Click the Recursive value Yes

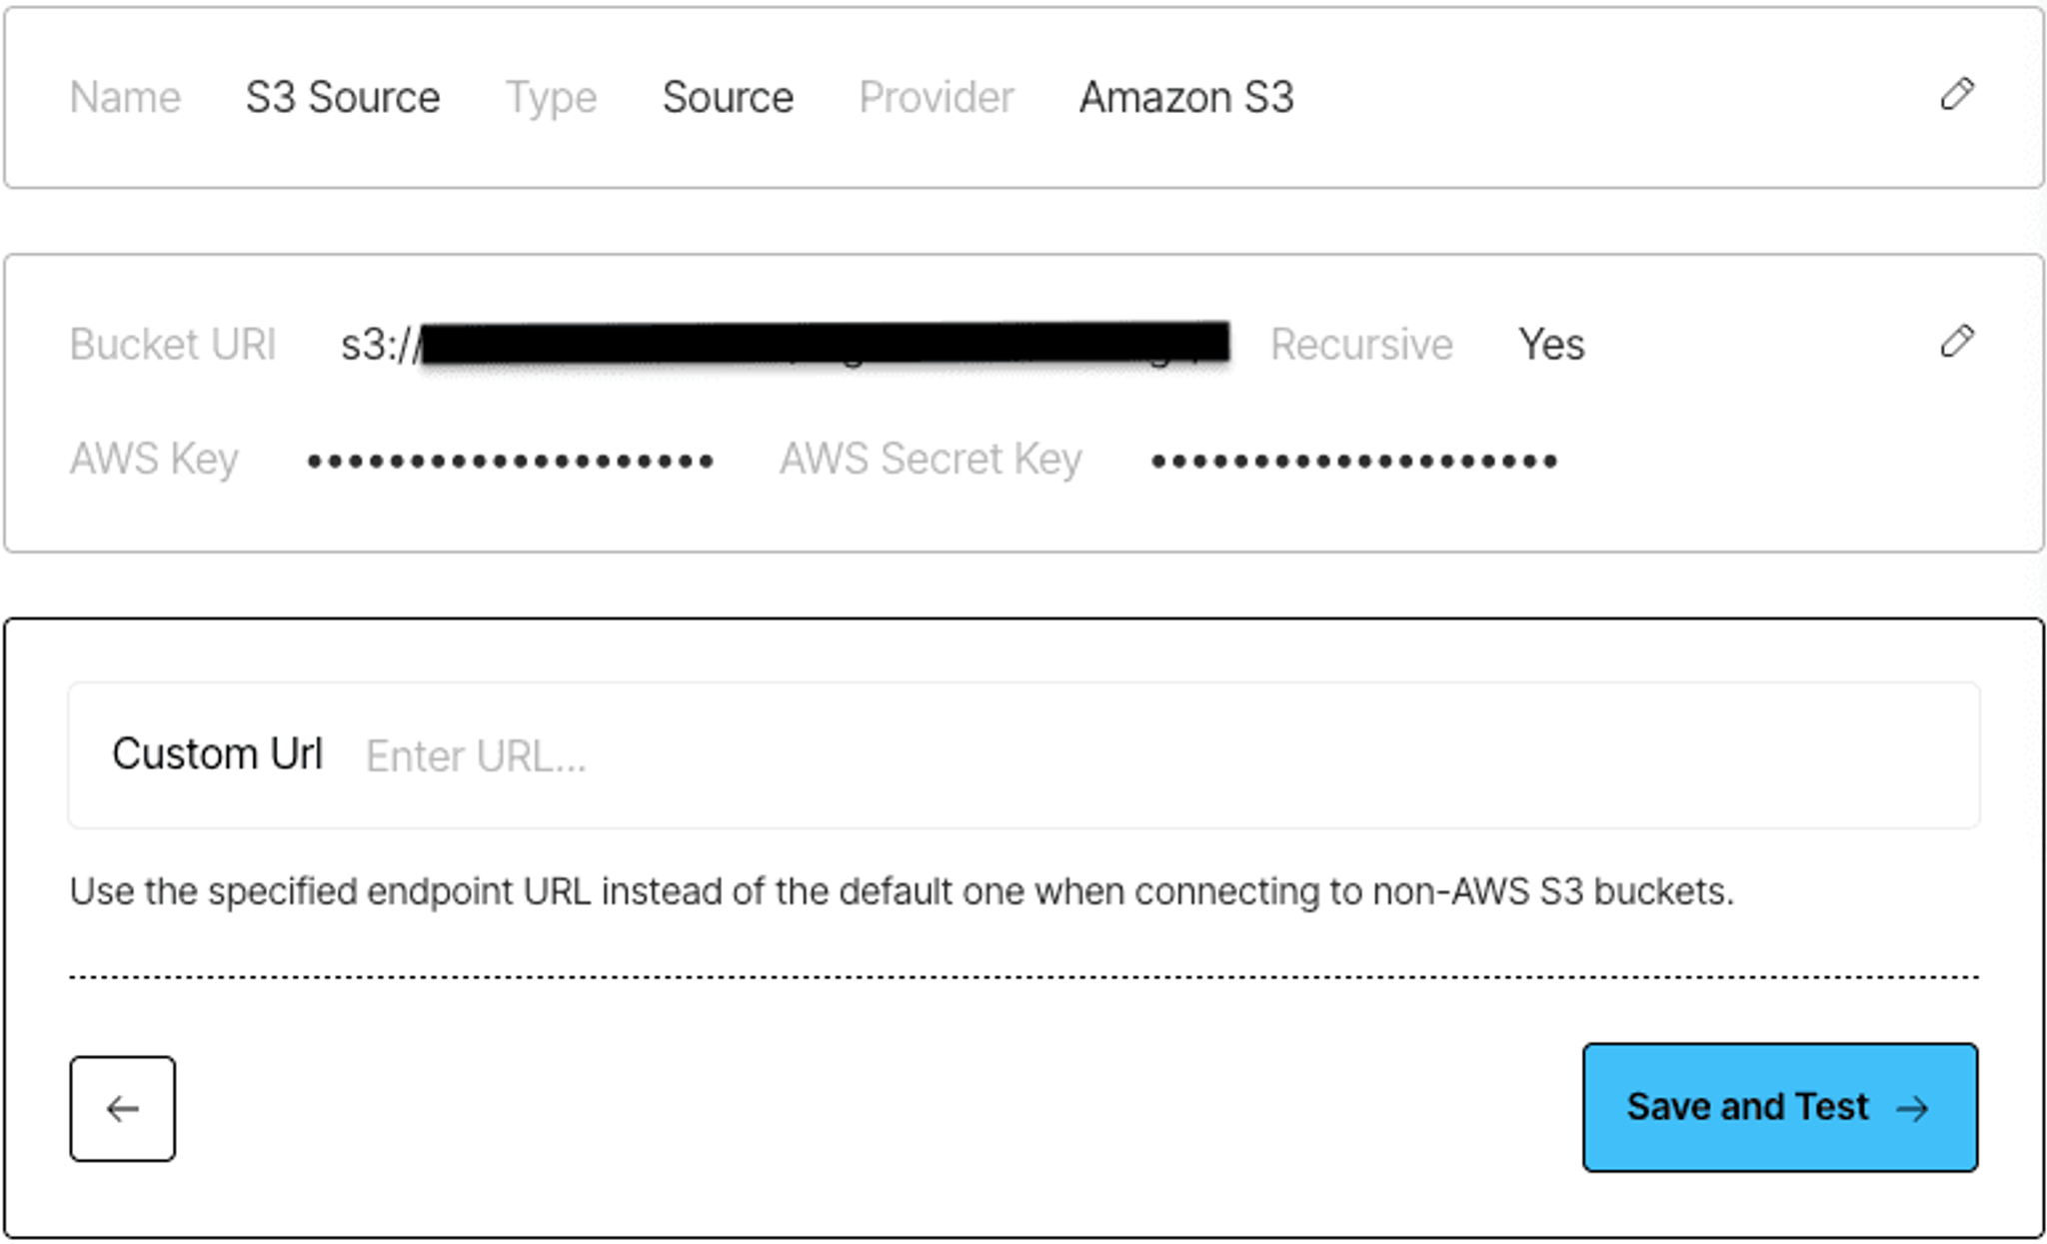tap(1551, 344)
